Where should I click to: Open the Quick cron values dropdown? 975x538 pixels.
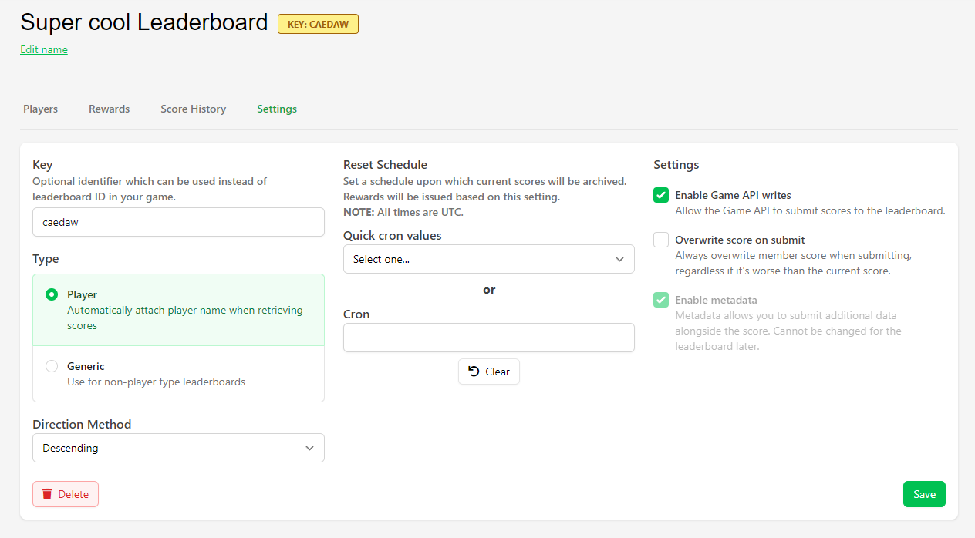488,259
